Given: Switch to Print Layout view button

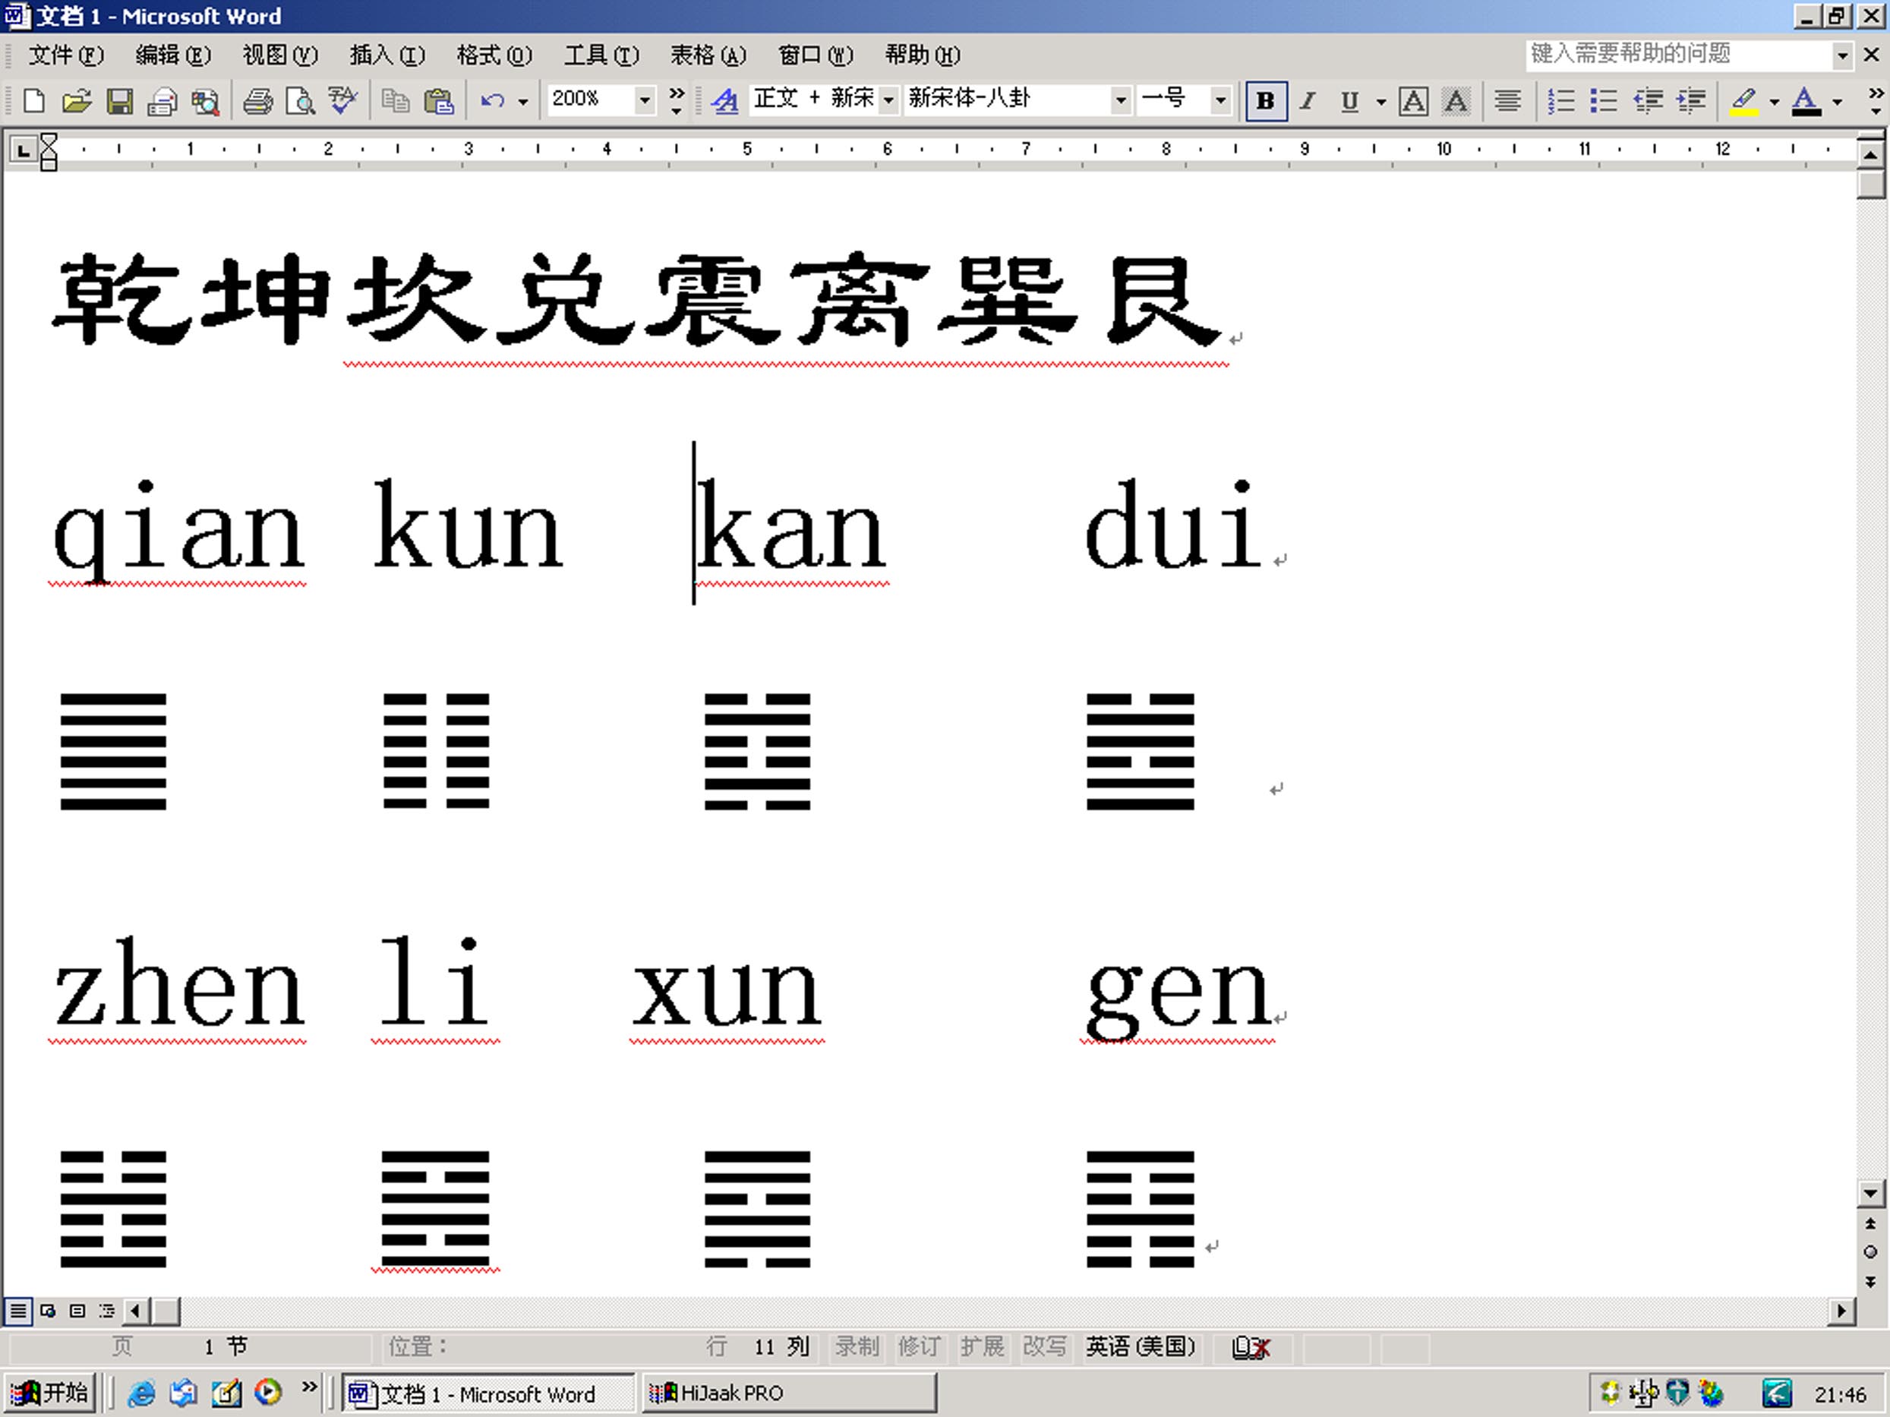Looking at the screenshot, I should coord(77,1310).
